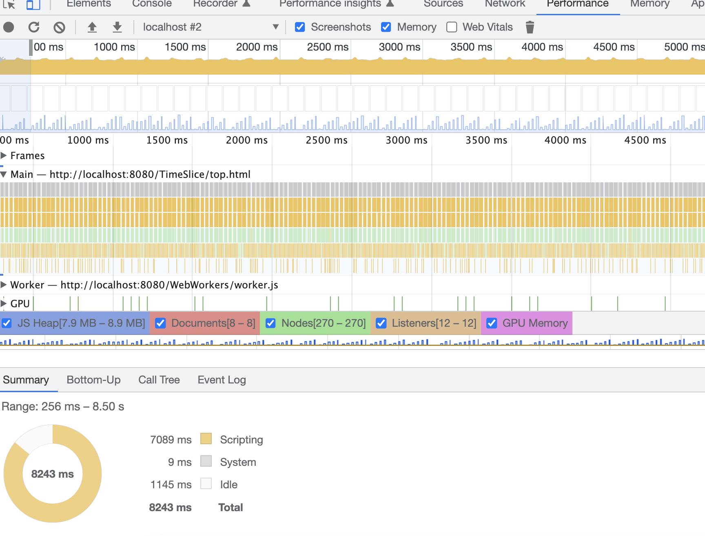This screenshot has width=705, height=536.
Task: Load a profile with the upload icon
Action: tap(92, 27)
